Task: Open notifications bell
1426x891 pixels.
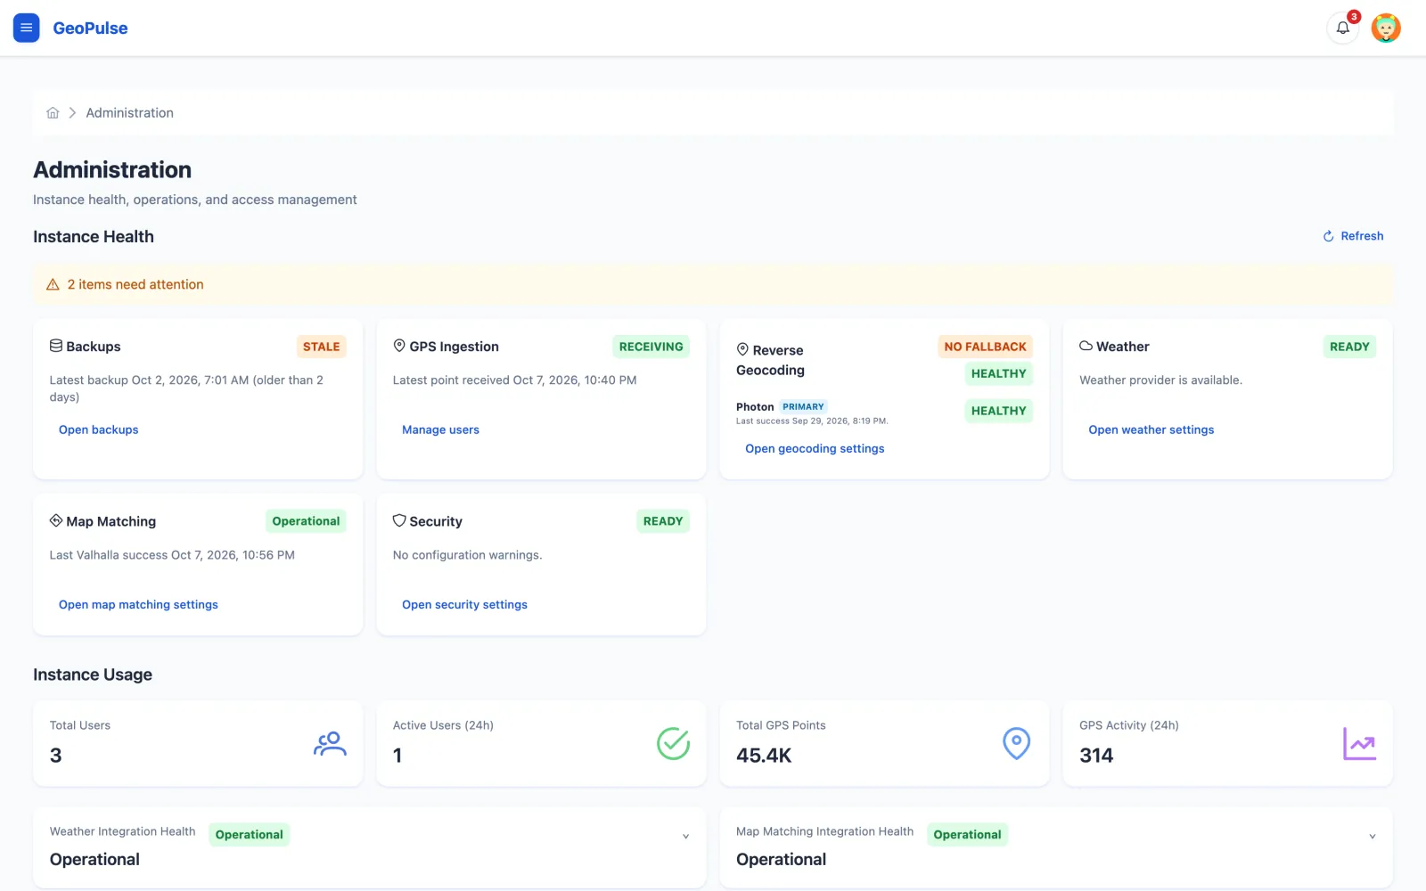Action: [1342, 28]
